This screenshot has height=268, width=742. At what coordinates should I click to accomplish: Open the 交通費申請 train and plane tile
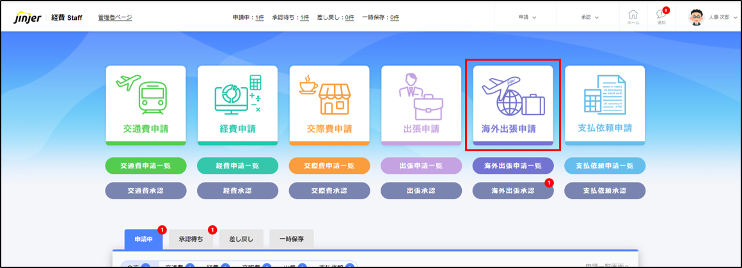pos(146,105)
